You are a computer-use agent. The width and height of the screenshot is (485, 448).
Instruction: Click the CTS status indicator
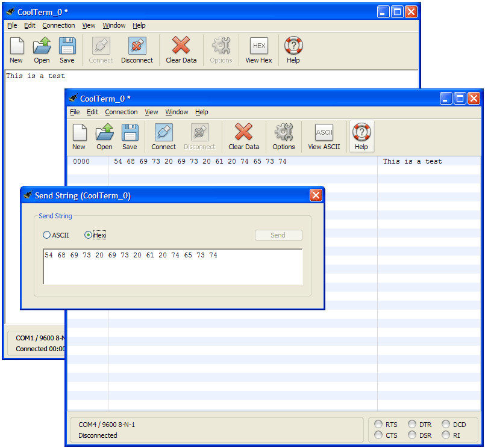pos(378,435)
